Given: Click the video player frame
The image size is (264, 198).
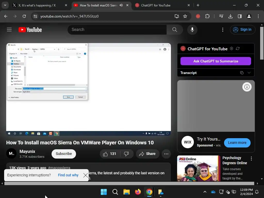Looking at the screenshot, I should 88,89.
